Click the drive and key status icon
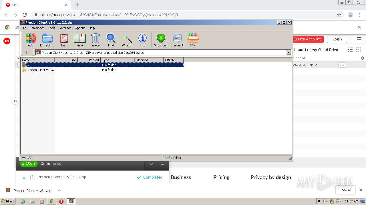The height and width of the screenshot is (205, 366). [26, 157]
